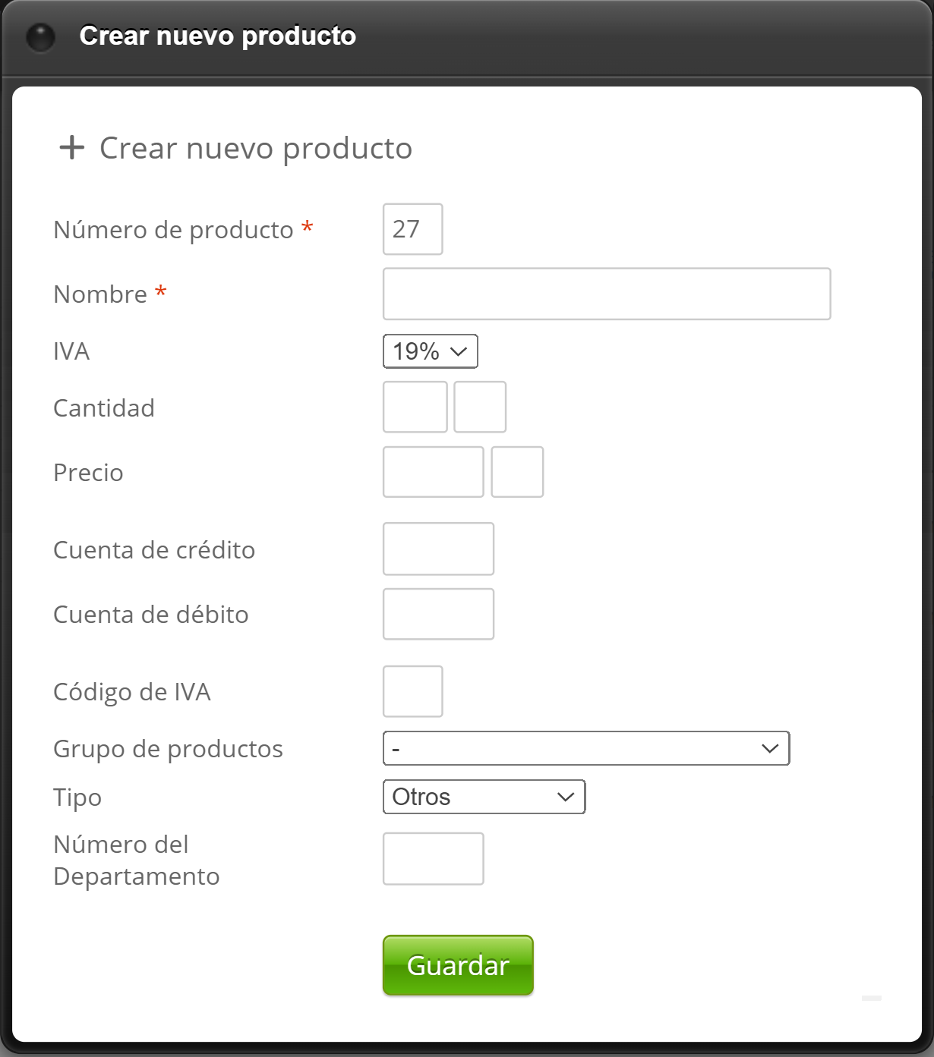Click the round button in the title bar
This screenshot has width=934, height=1057.
pyautogui.click(x=40, y=36)
